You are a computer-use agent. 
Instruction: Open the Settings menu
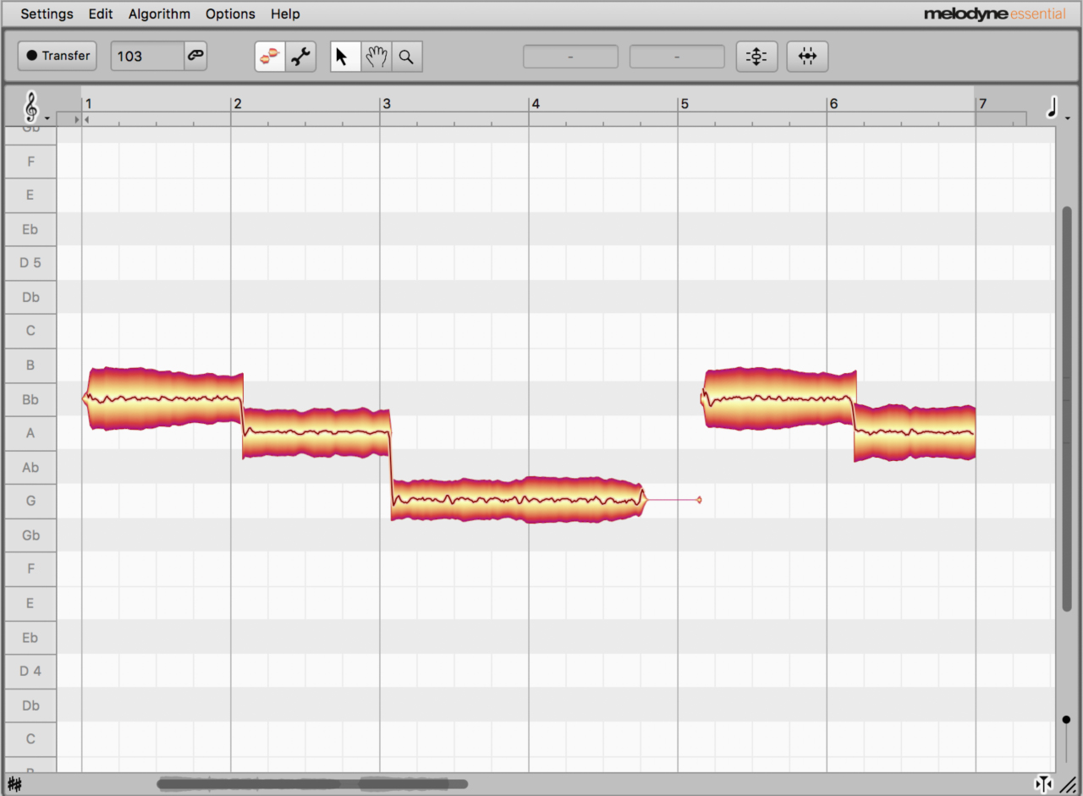click(47, 14)
